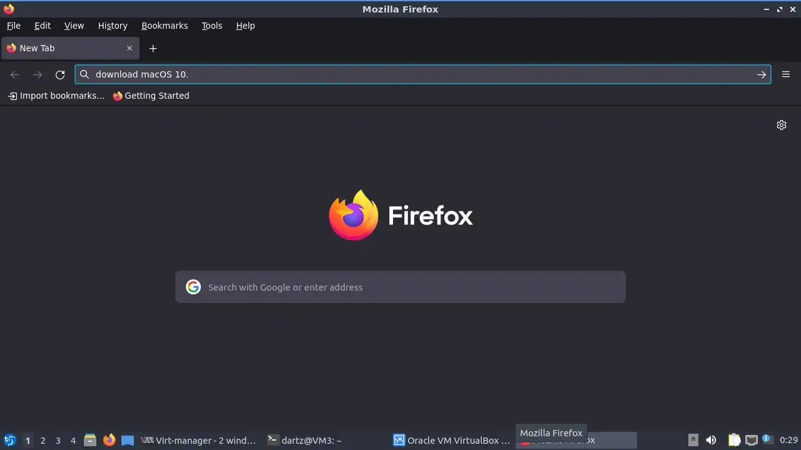
Task: Switch to the dartz@VM3 terminal window
Action: pyautogui.click(x=325, y=440)
